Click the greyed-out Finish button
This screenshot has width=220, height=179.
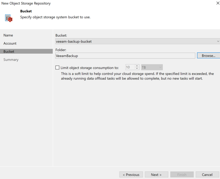coord(181,175)
